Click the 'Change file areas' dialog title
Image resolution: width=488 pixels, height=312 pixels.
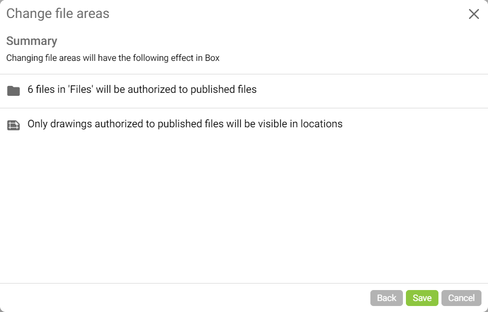58,13
